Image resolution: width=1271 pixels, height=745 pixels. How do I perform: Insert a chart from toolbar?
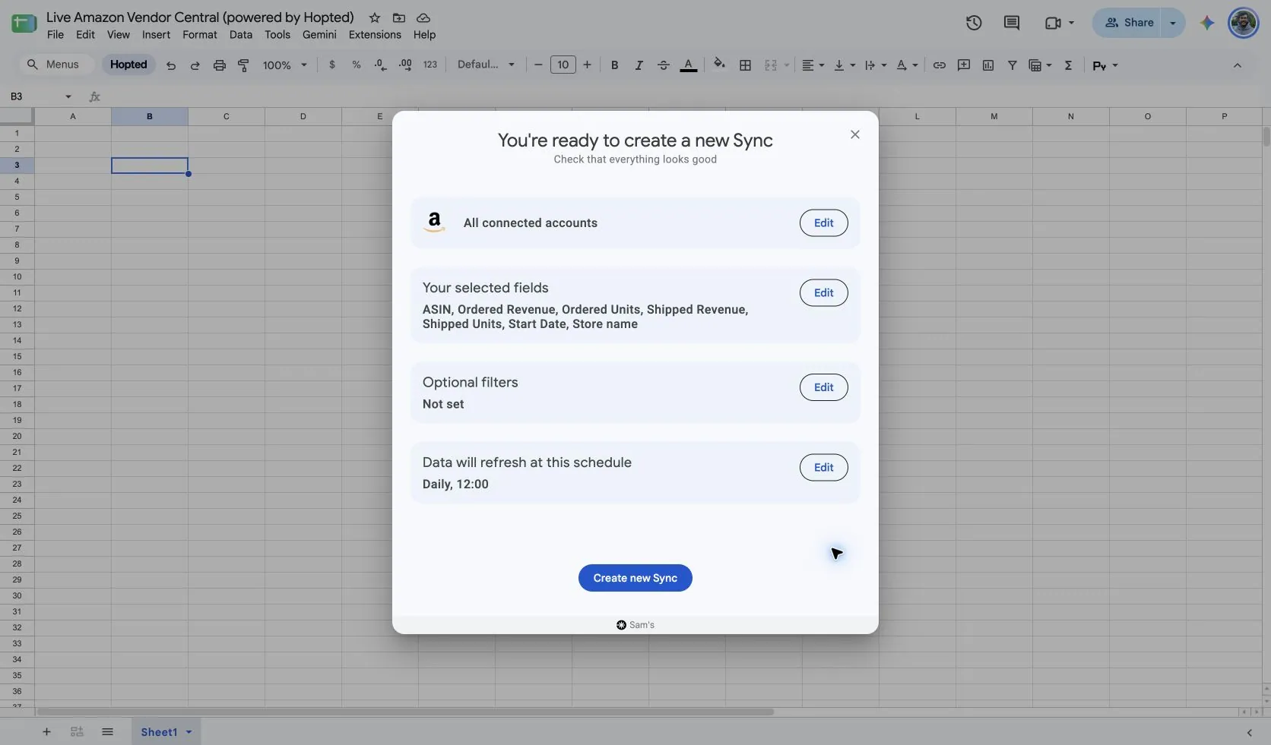[988, 65]
